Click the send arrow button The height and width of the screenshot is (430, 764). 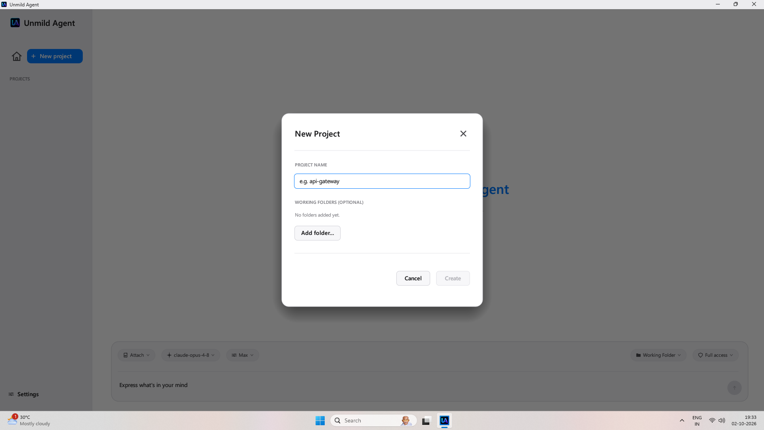pyautogui.click(x=735, y=388)
